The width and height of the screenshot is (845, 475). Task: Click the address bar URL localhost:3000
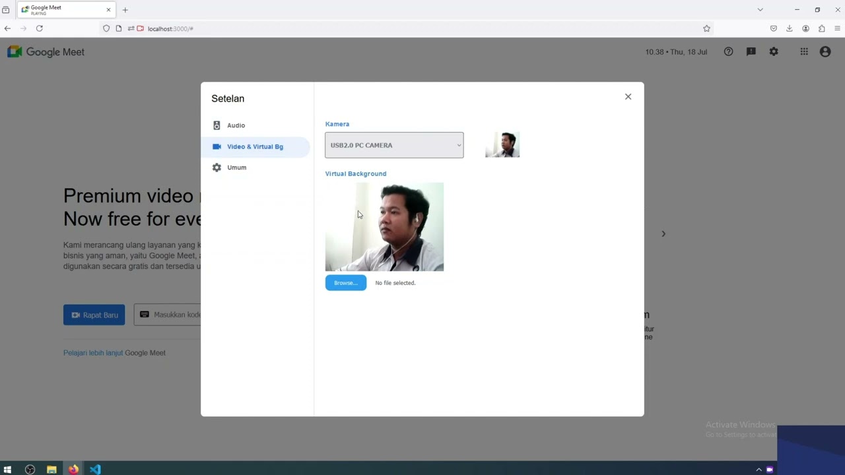click(170, 29)
